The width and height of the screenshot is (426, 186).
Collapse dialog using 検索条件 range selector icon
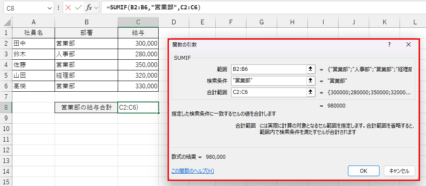click(x=310, y=81)
